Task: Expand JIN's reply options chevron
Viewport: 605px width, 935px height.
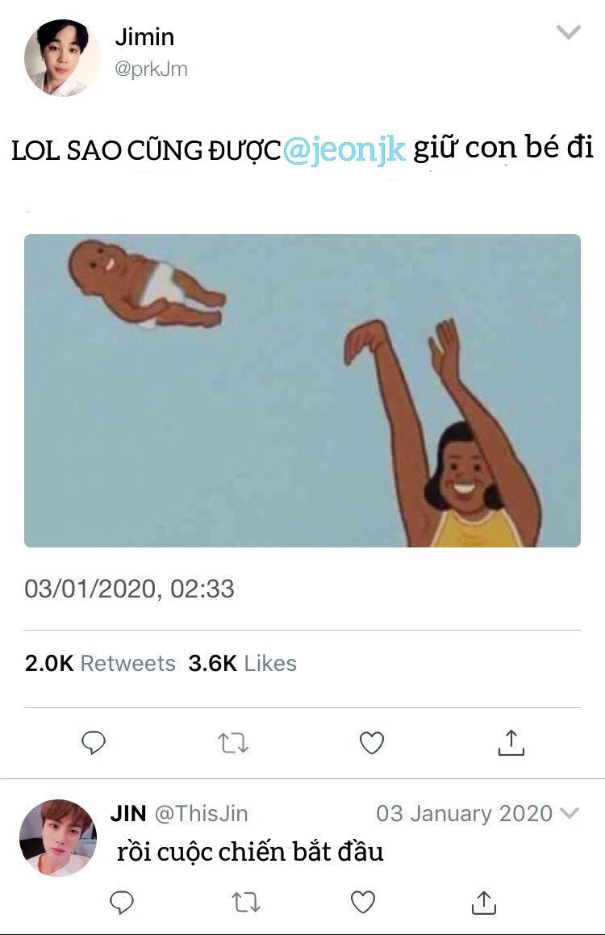Action: click(x=570, y=813)
